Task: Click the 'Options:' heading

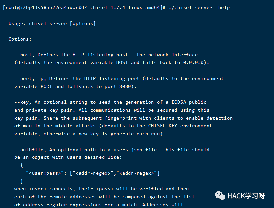Action: 20,39
